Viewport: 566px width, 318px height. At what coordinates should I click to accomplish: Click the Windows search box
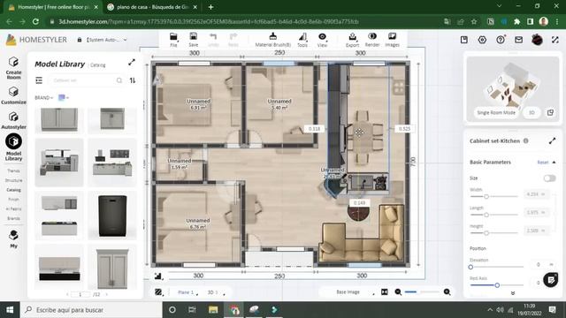(x=91, y=310)
